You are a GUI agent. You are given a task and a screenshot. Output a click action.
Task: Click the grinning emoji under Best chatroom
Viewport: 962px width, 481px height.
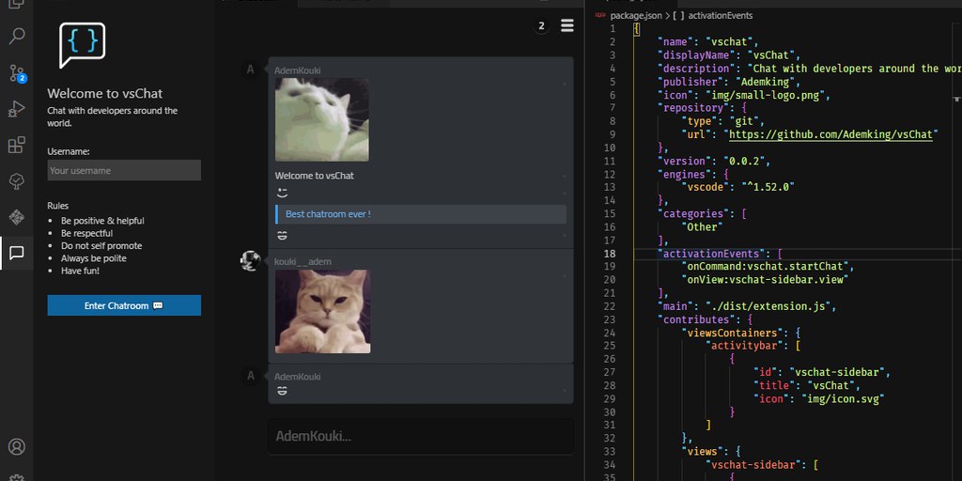coord(282,236)
